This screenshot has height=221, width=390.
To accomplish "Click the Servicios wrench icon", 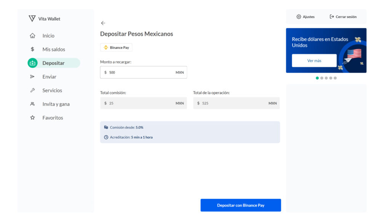I will click(x=32, y=91).
